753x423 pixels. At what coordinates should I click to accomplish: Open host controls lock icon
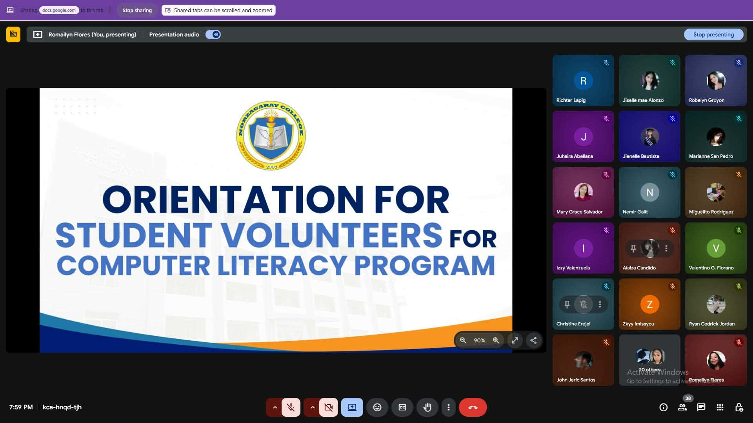pos(738,407)
